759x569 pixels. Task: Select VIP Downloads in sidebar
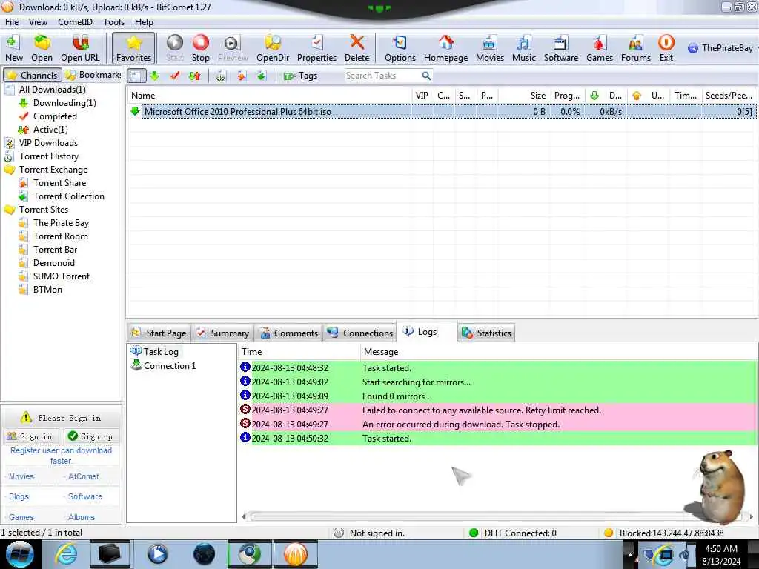pos(48,143)
